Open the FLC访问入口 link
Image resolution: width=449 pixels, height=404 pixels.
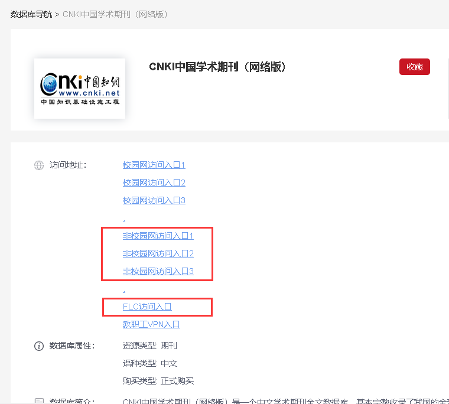click(147, 307)
